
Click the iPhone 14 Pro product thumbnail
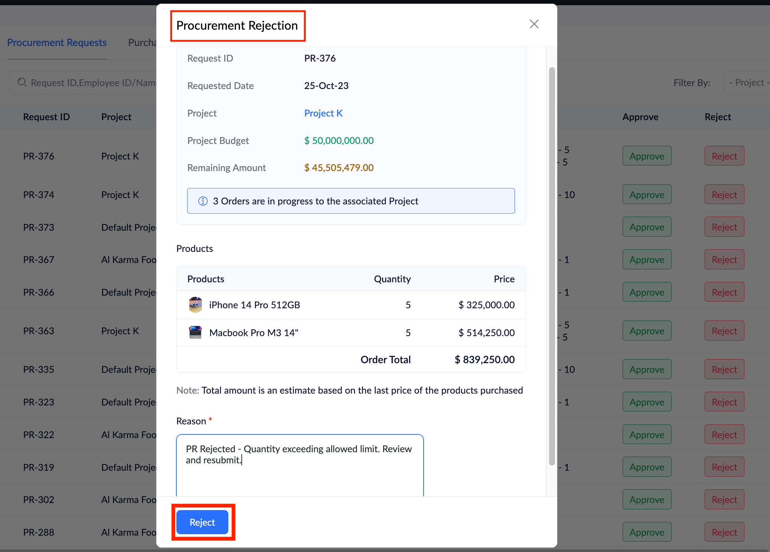tap(195, 305)
